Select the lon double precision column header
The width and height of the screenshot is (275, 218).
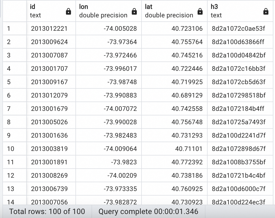[109, 11]
